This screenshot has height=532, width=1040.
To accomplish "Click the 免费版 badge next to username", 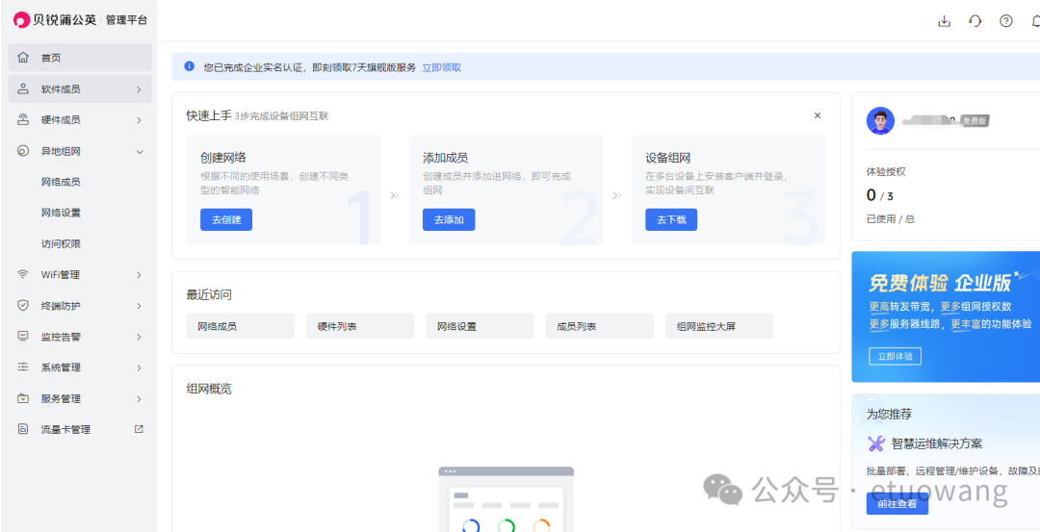I will coord(975,121).
